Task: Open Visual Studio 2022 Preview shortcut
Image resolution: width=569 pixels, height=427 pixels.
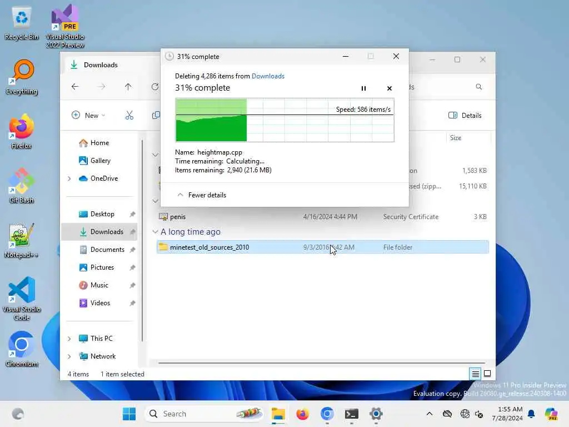Action: [x=65, y=27]
